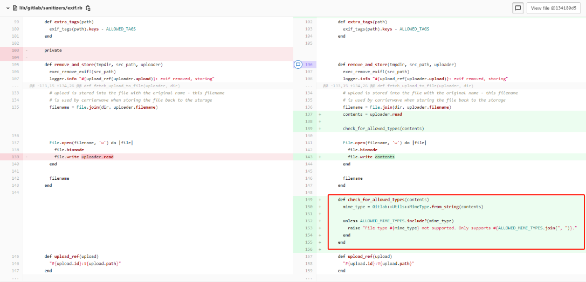Image resolution: width=586 pixels, height=282 pixels.
Task: Click 'mime_type = Gitlab::Utils::MimeType.from_string' line
Action: click(413, 207)
